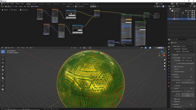Viewport: 196px width, 110px height.
Task: Open the World properties tab icon
Action: click(x=169, y=58)
